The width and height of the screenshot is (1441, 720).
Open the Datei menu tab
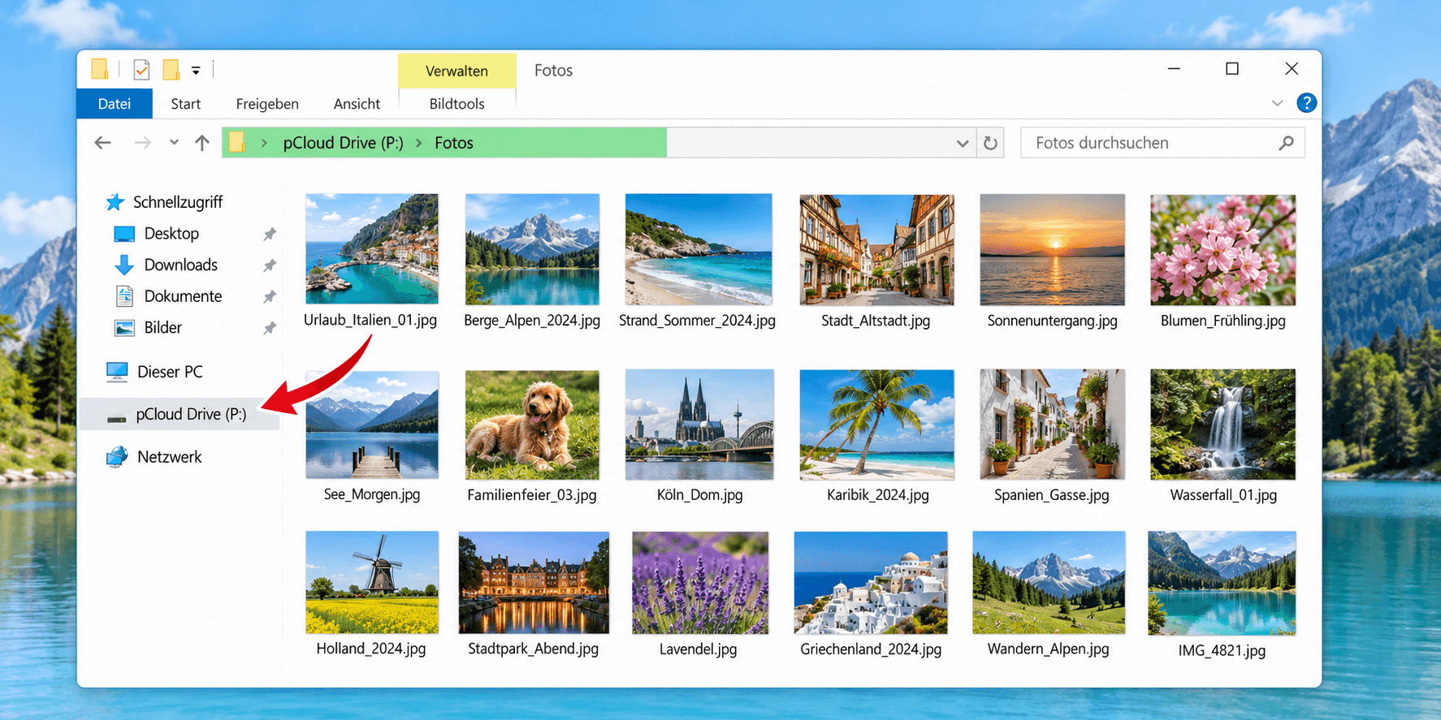coord(115,103)
